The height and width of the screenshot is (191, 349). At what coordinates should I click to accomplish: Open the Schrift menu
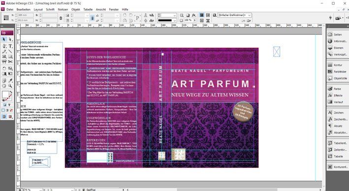(x=50, y=9)
